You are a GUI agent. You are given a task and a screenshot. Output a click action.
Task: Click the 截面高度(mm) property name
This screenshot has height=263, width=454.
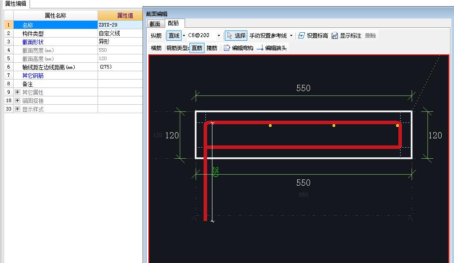(38, 58)
